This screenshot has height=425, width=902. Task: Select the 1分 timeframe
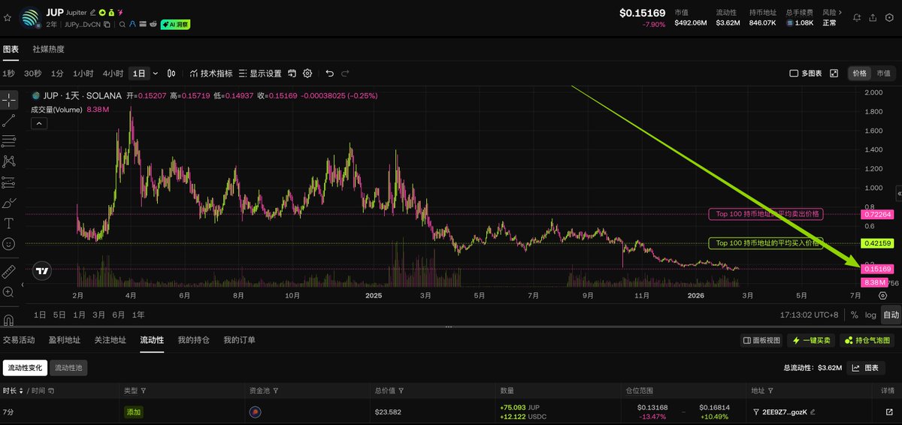[x=57, y=74]
